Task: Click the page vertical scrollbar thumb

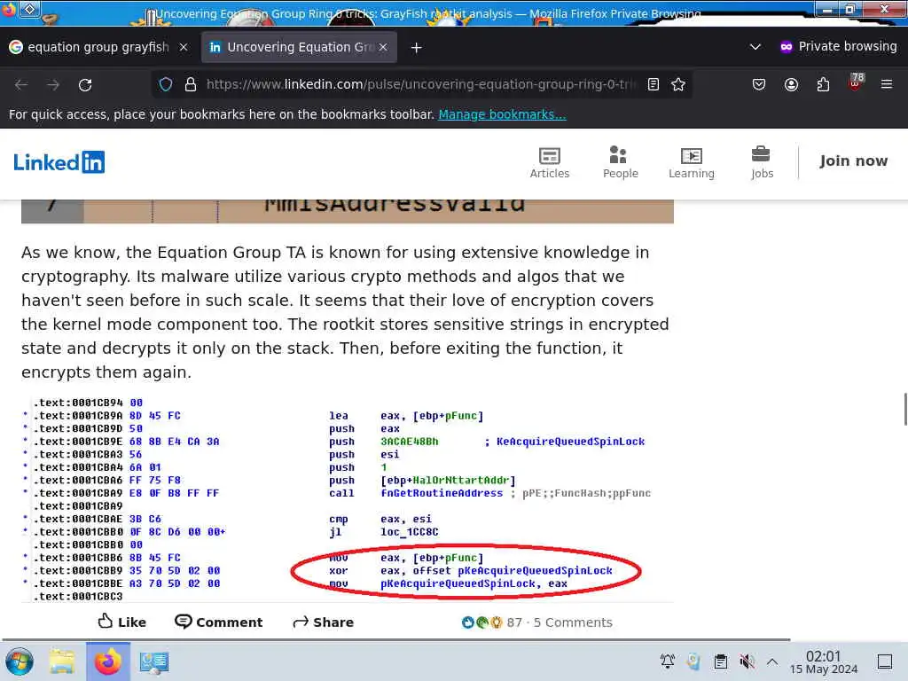Action: (905, 409)
